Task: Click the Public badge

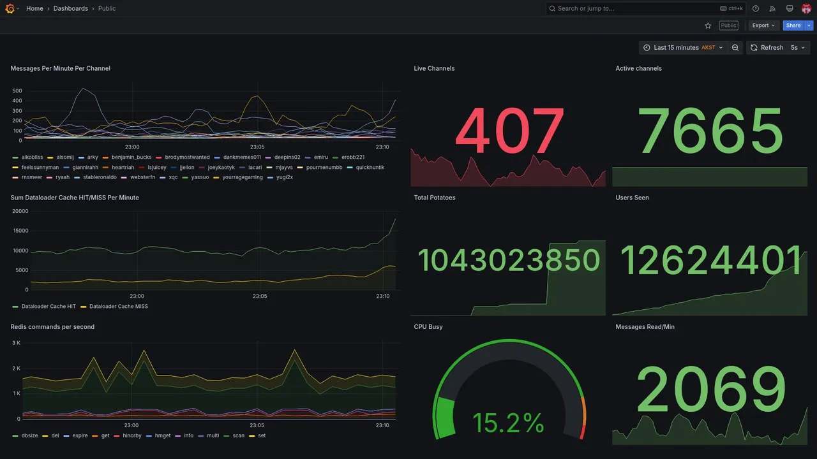Action: (x=728, y=25)
